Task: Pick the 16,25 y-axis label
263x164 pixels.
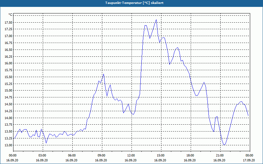Action: (9, 56)
